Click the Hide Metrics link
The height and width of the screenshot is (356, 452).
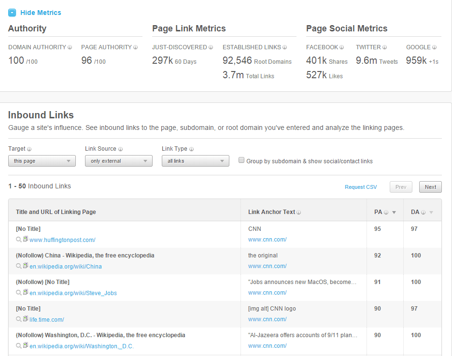coord(41,13)
